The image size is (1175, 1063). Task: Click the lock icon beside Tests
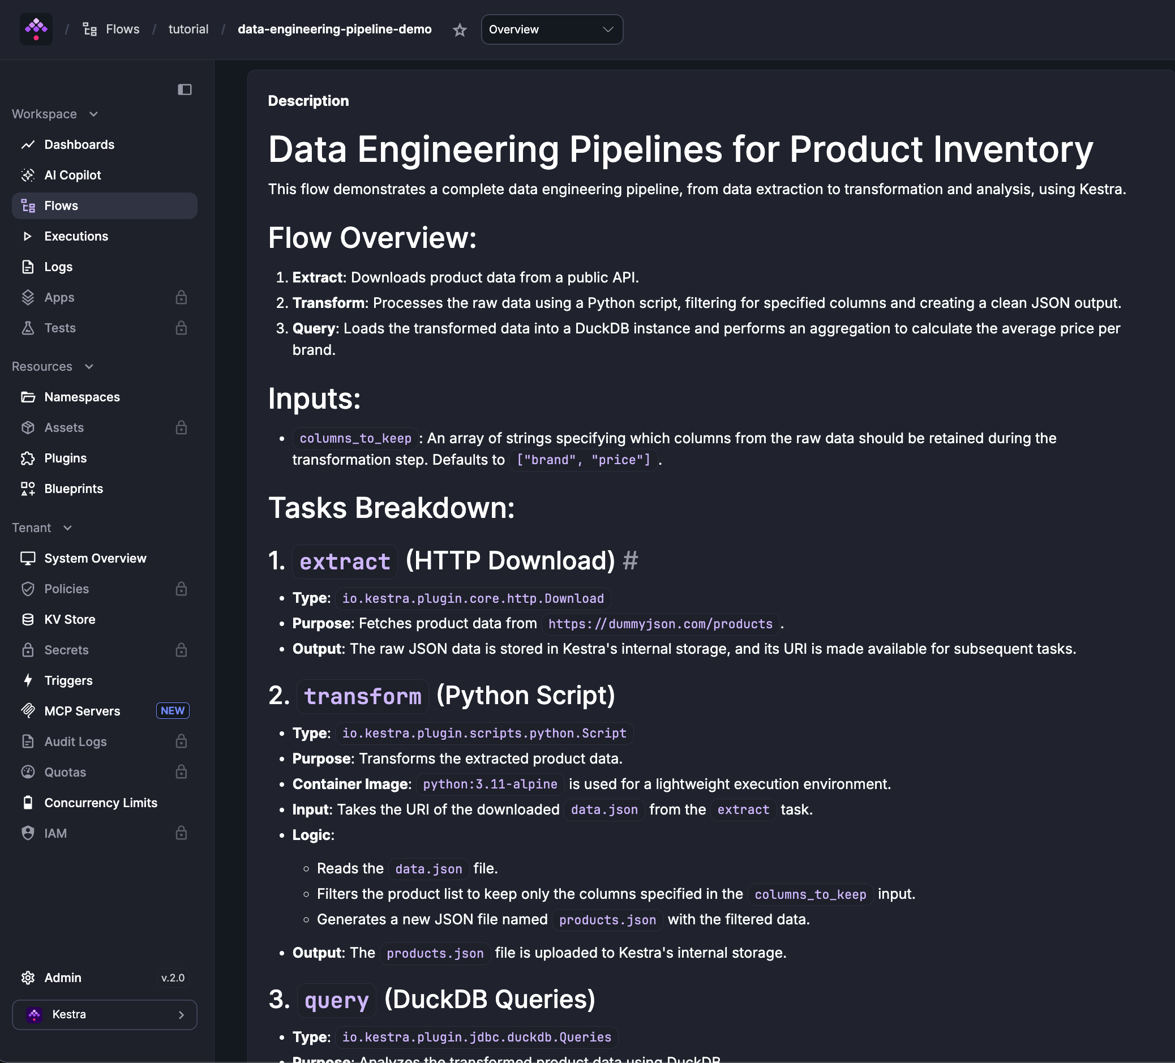point(181,328)
